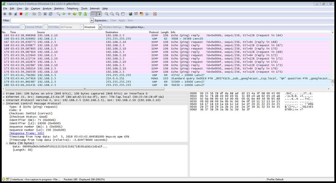The image size is (336, 183).
Task: Find a packet (magnifier icon)
Action: point(58,14)
